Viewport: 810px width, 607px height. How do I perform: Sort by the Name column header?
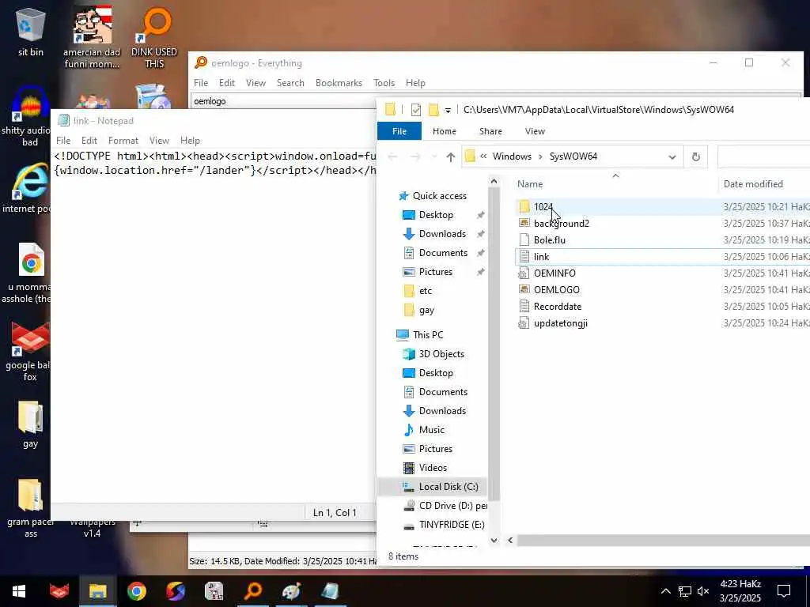coord(530,183)
